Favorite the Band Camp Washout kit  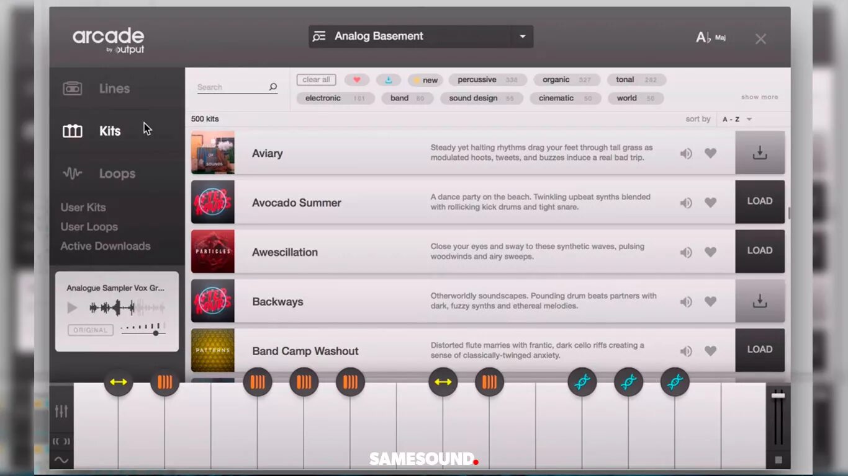click(x=711, y=351)
